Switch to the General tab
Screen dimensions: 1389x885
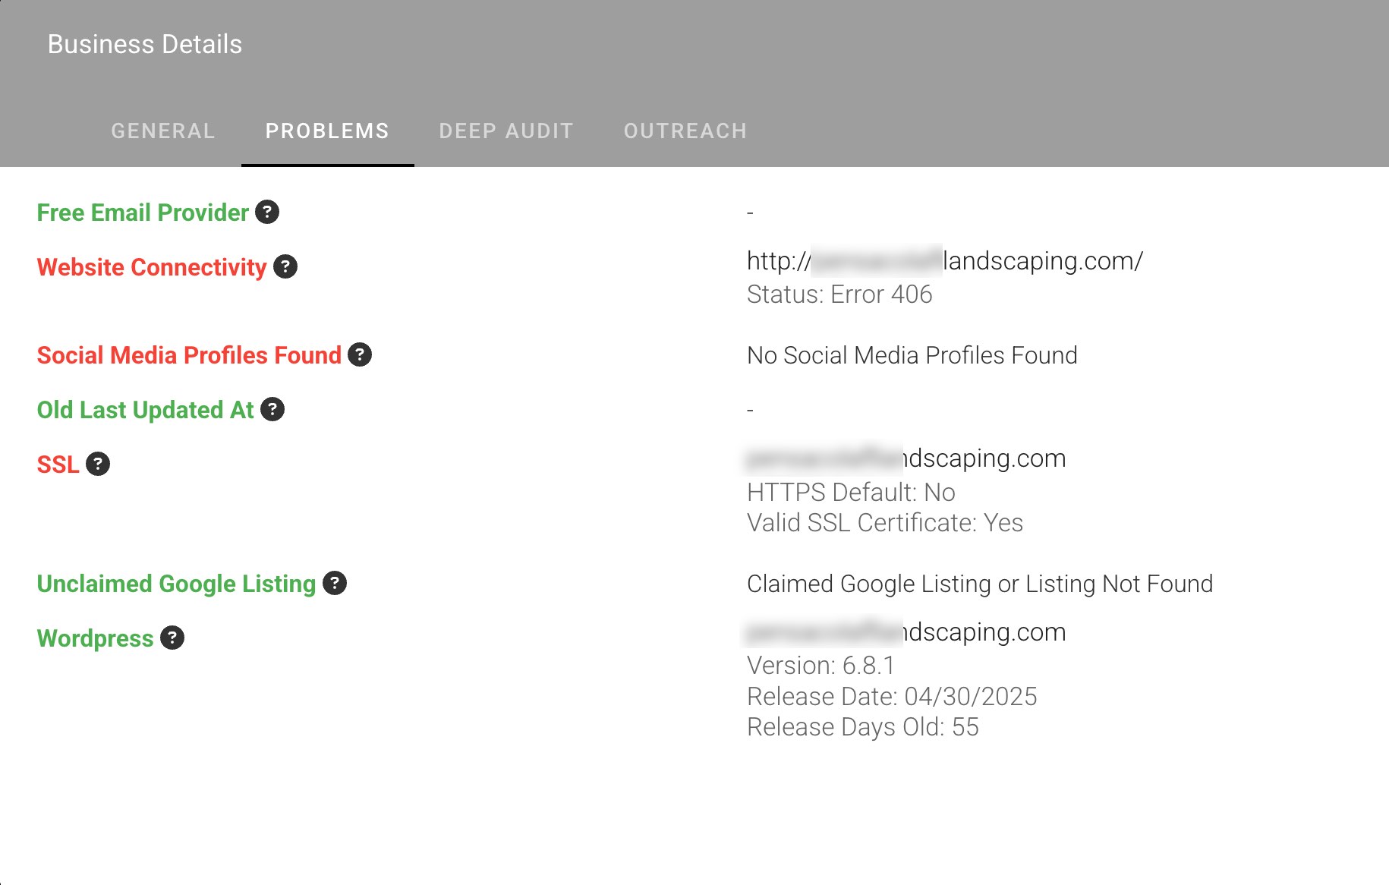pyautogui.click(x=163, y=131)
